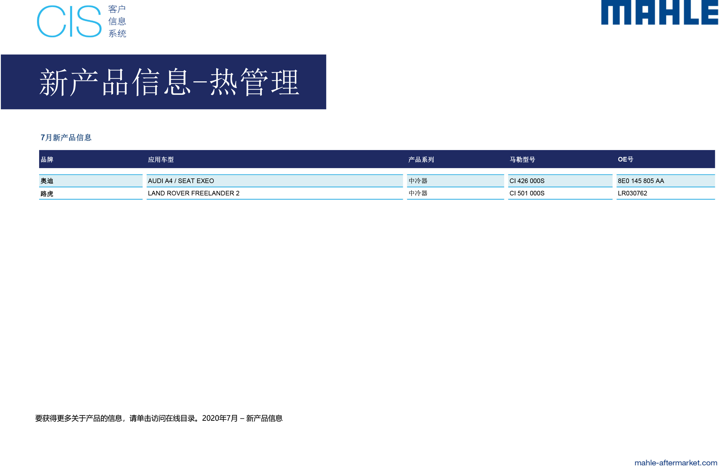This screenshot has height=467, width=719.
Task: Click the 新产品信息–热管理 title banner
Action: (163, 82)
